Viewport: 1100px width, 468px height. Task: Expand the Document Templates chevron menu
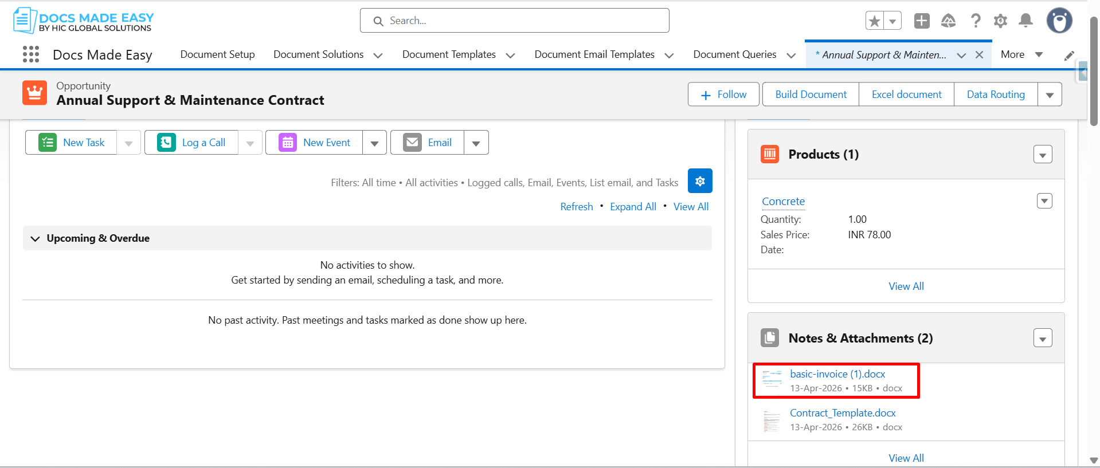(510, 56)
